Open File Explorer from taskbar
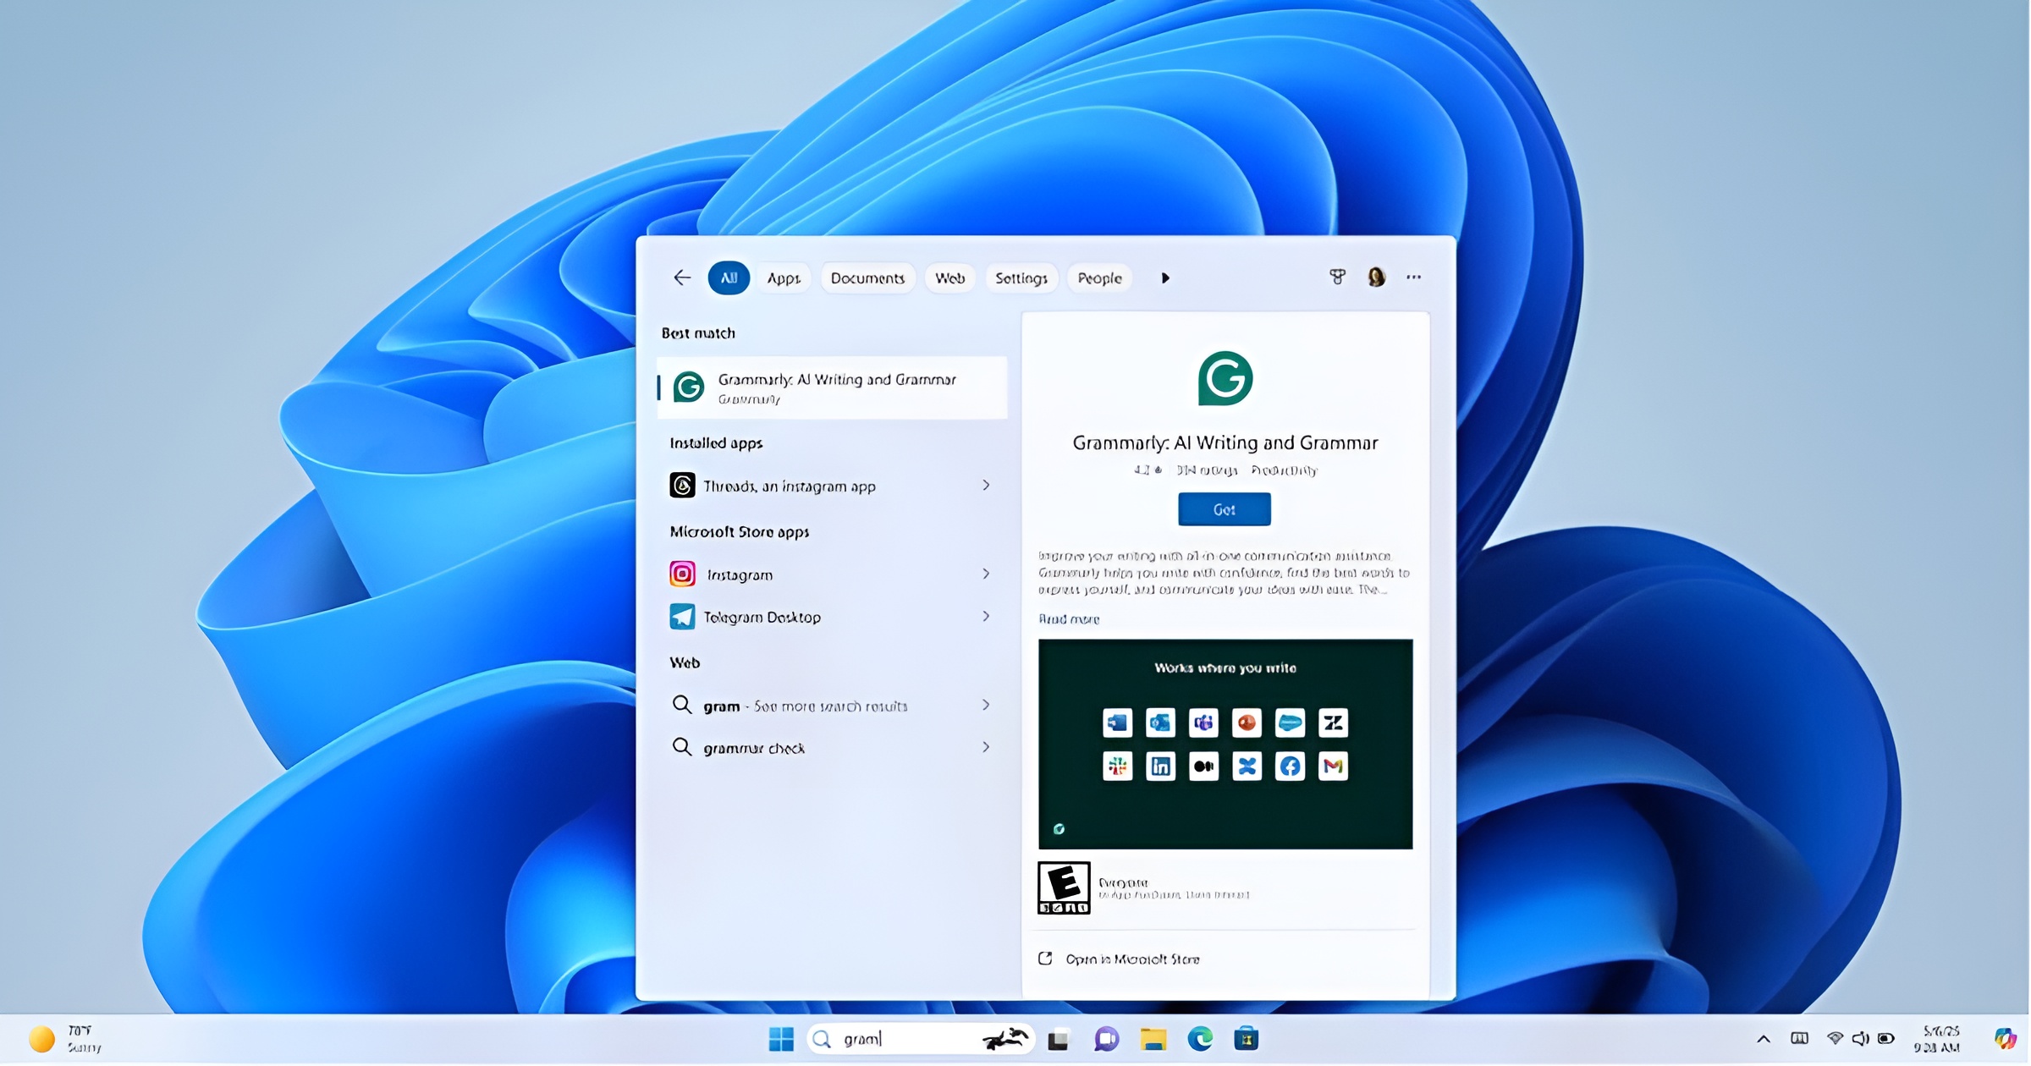 click(x=1153, y=1039)
